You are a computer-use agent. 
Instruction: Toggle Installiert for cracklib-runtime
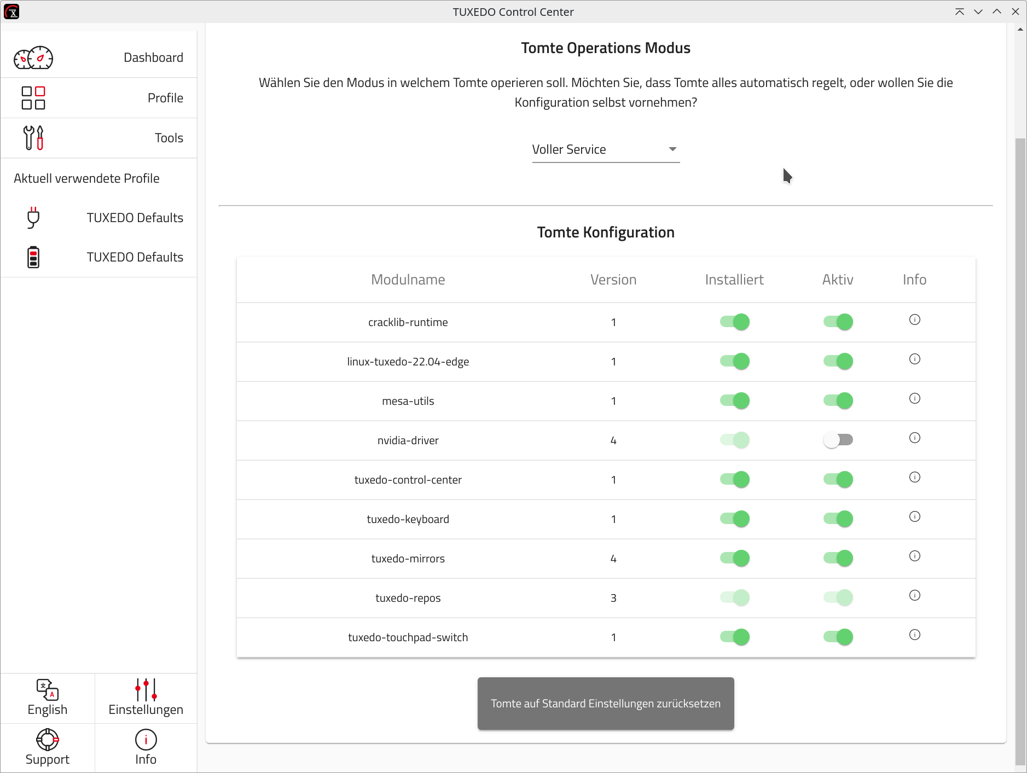[x=734, y=322]
